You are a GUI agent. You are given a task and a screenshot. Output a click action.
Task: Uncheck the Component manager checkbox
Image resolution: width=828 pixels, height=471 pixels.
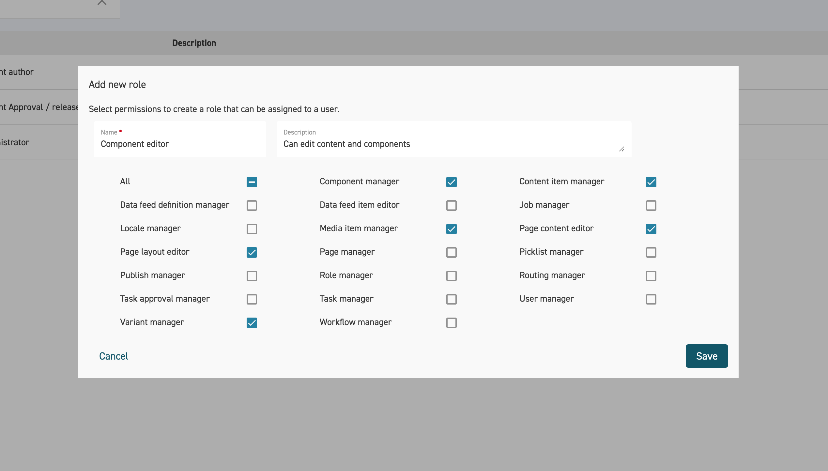click(x=451, y=182)
